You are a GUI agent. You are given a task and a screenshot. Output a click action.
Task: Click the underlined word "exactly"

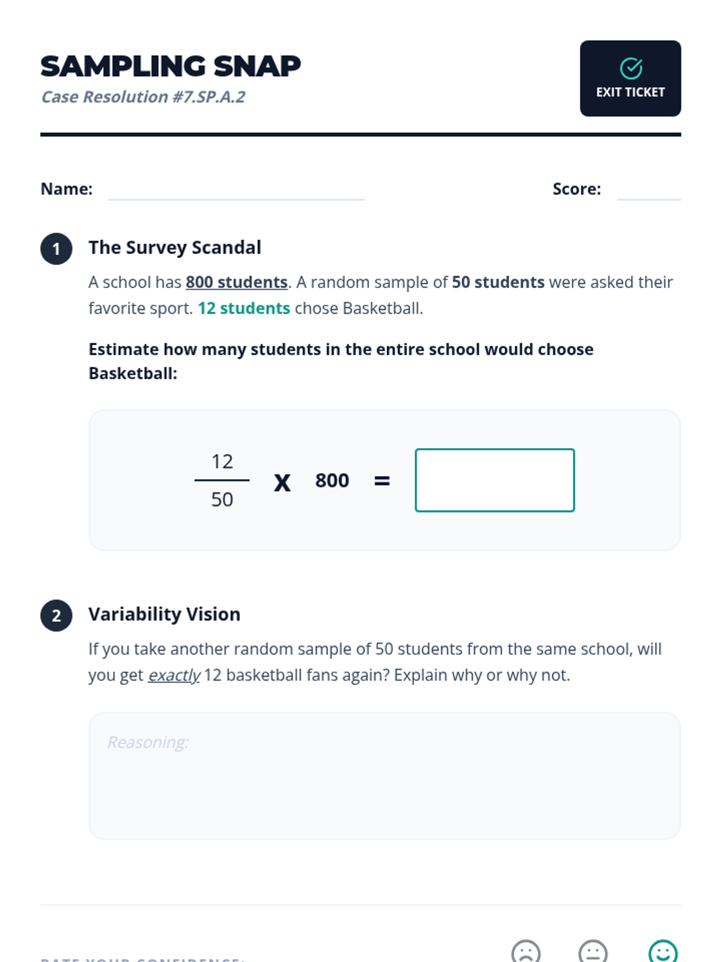click(x=174, y=676)
